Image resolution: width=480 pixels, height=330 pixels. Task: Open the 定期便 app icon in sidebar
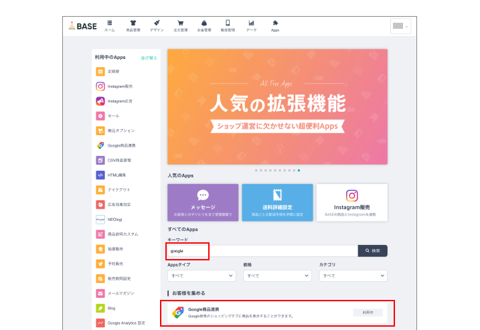(x=100, y=72)
